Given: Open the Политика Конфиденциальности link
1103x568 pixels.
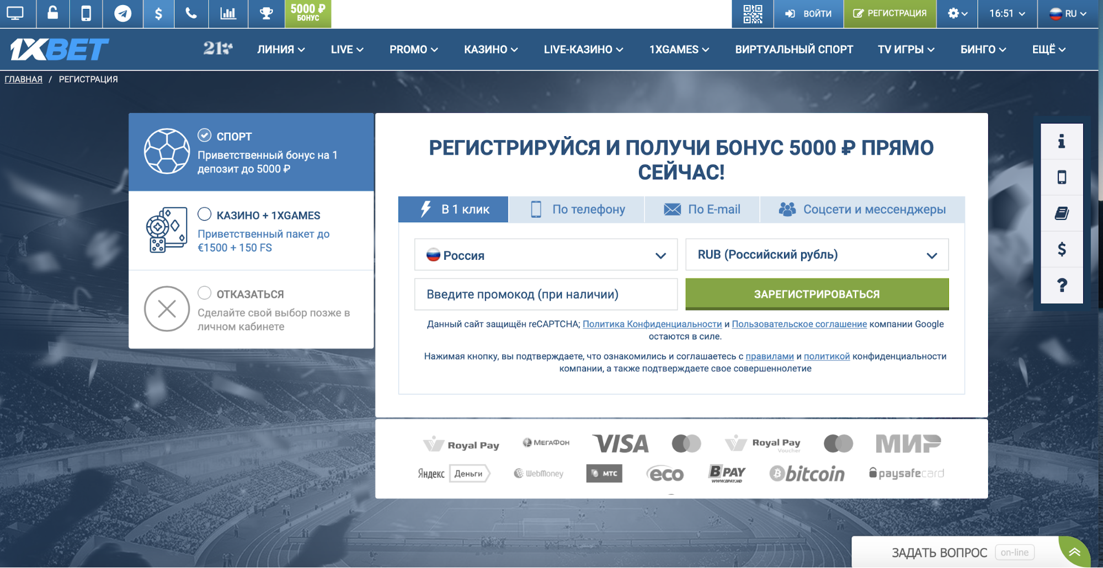Looking at the screenshot, I should point(652,324).
